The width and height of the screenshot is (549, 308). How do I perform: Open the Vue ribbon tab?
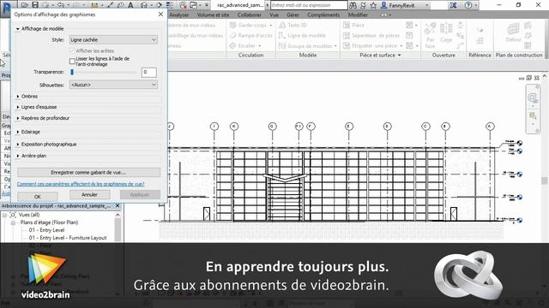pos(274,15)
